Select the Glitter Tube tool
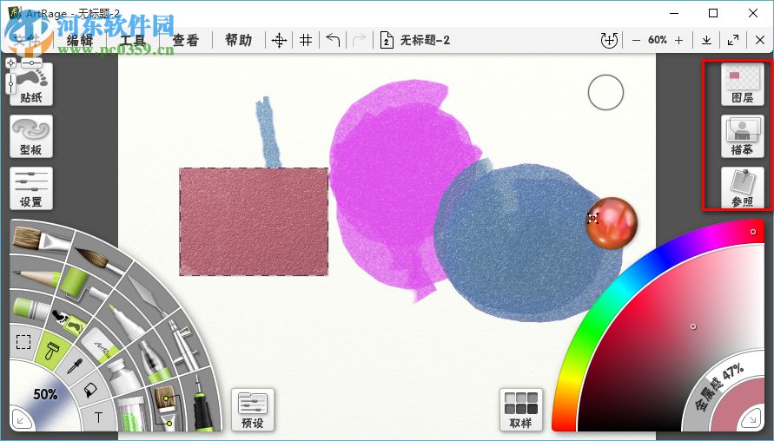The height and width of the screenshot is (441, 774). [132, 413]
